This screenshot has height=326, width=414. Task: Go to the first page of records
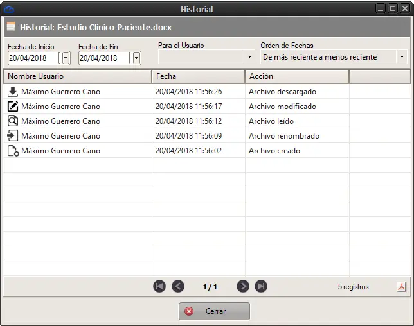pyautogui.click(x=159, y=286)
